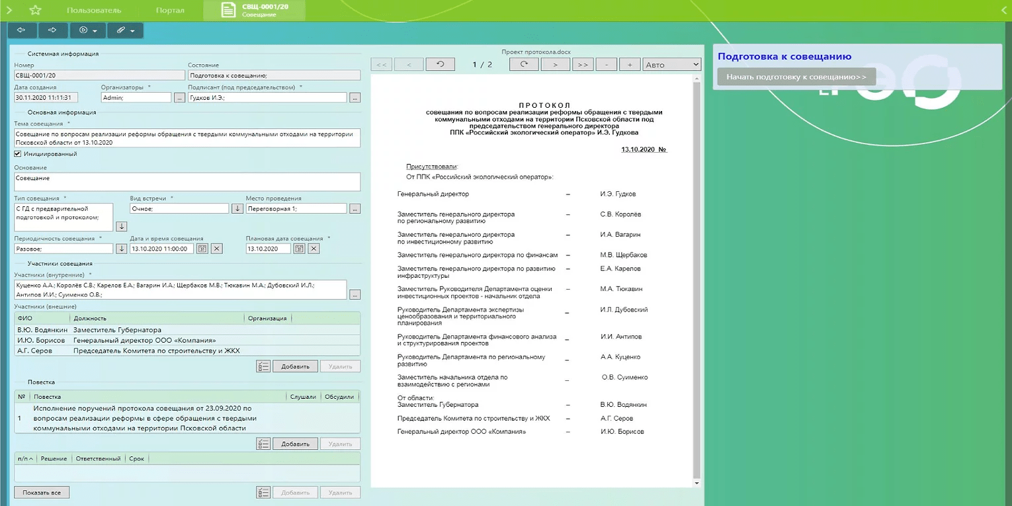The width and height of the screenshot is (1012, 506).
Task: Open the Тип совещания arrow dropdown
Action: pos(122,226)
